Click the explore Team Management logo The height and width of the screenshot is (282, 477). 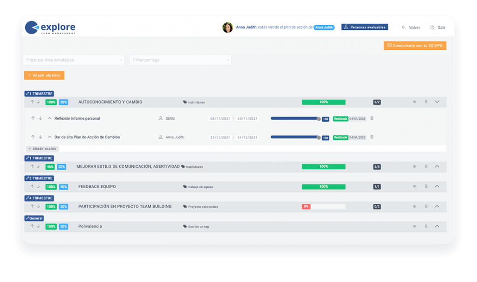51,28
